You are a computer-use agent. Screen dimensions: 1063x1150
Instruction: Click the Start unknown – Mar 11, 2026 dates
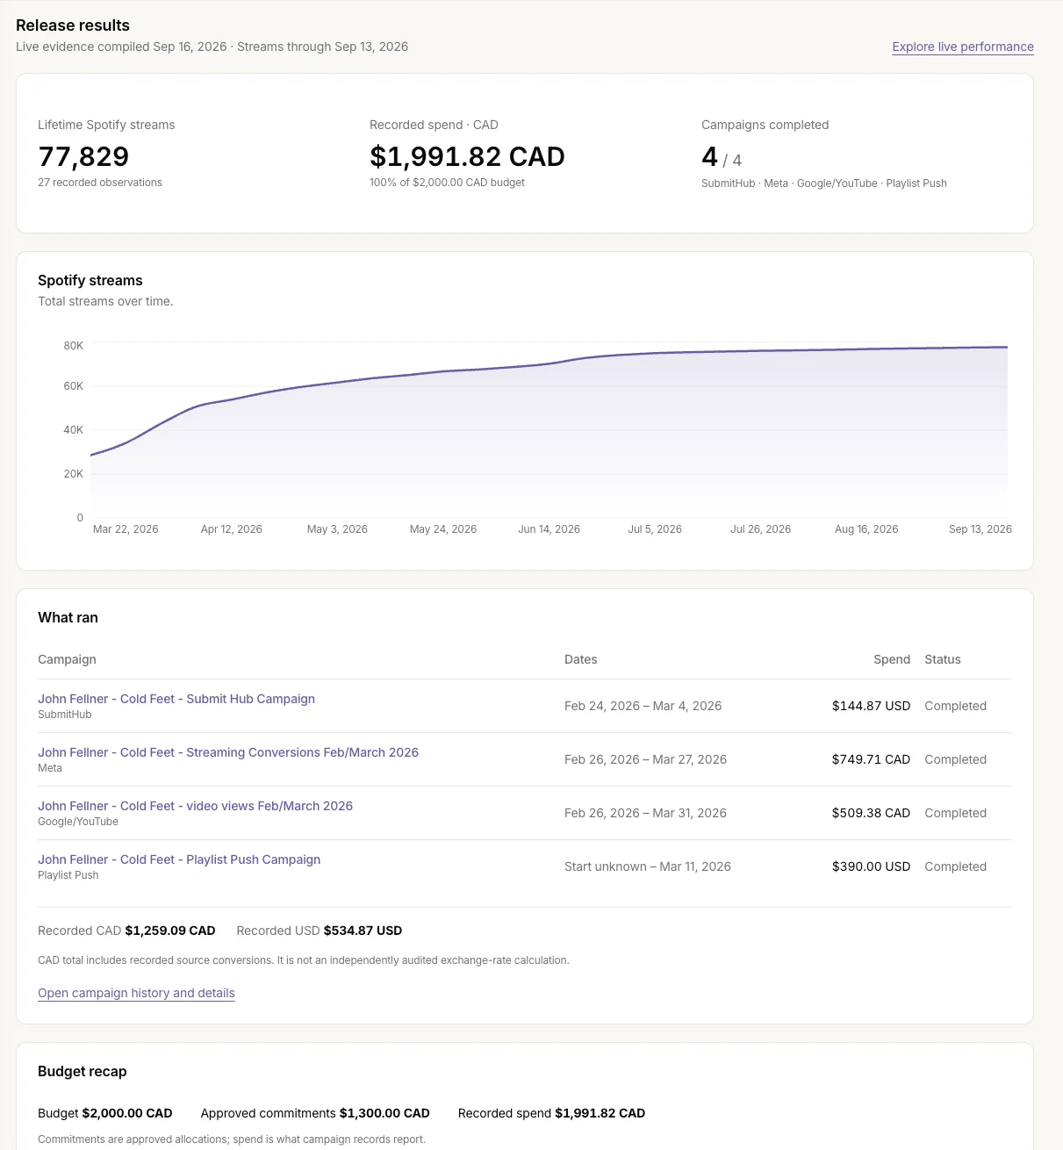[x=647, y=866]
